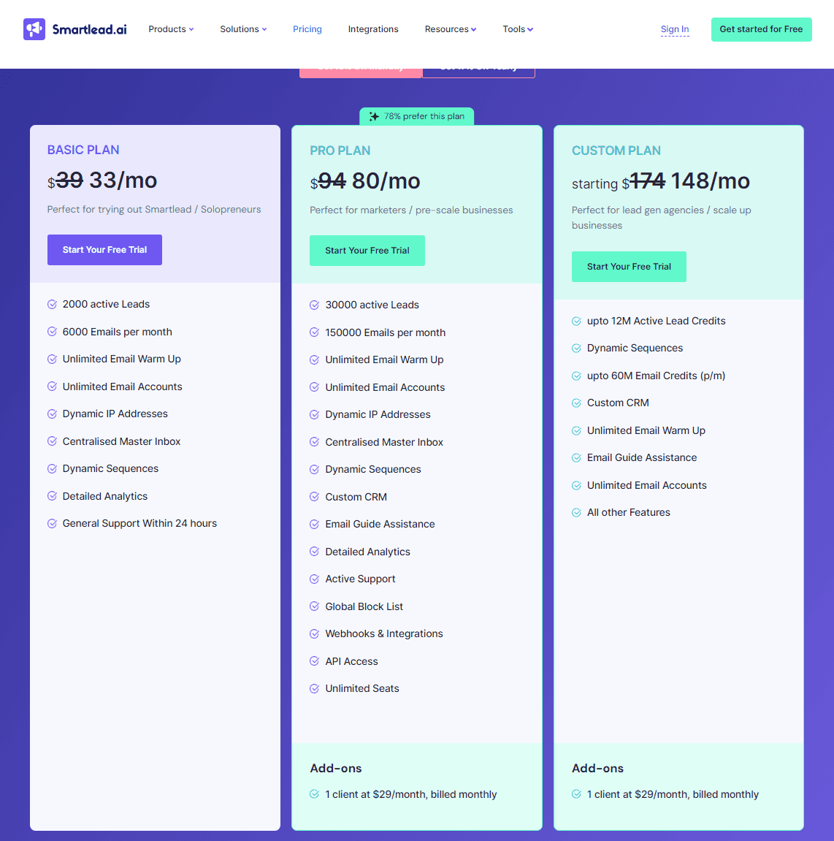The image size is (834, 841).
Task: Click the checkmark icon beside API Access
Action: (315, 661)
